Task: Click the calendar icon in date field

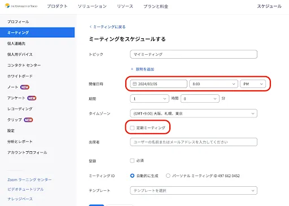Action: coord(134,84)
